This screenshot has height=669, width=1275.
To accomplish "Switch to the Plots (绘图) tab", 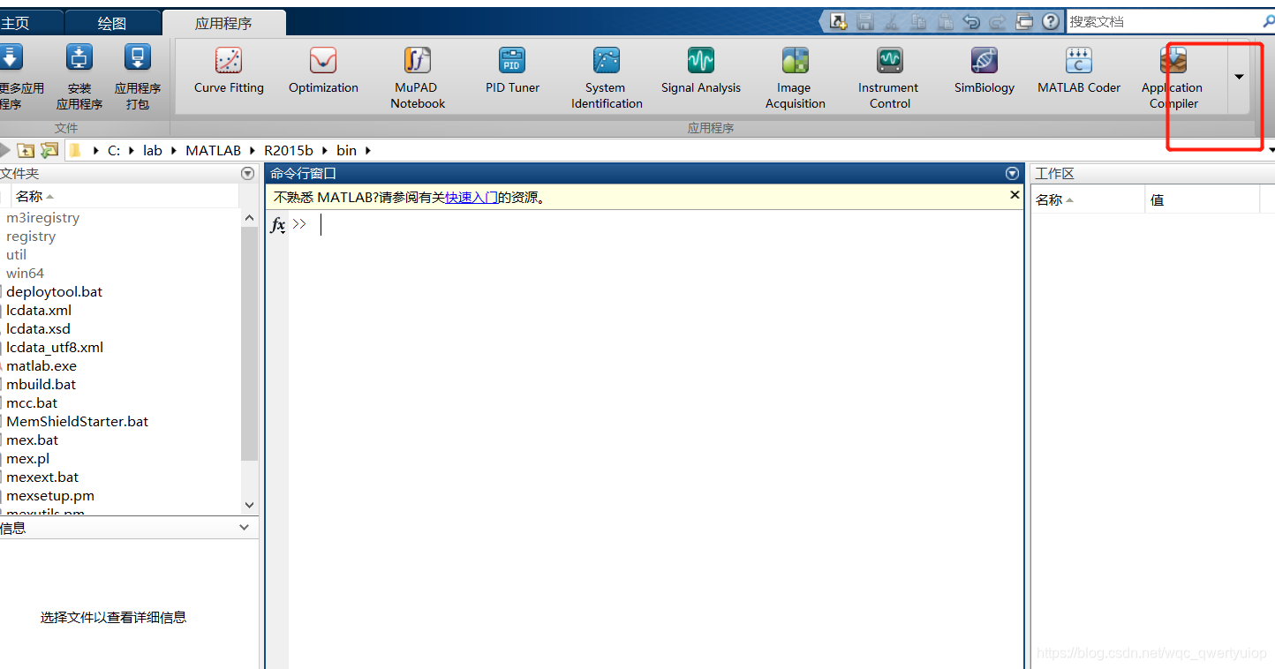I will coord(112,24).
